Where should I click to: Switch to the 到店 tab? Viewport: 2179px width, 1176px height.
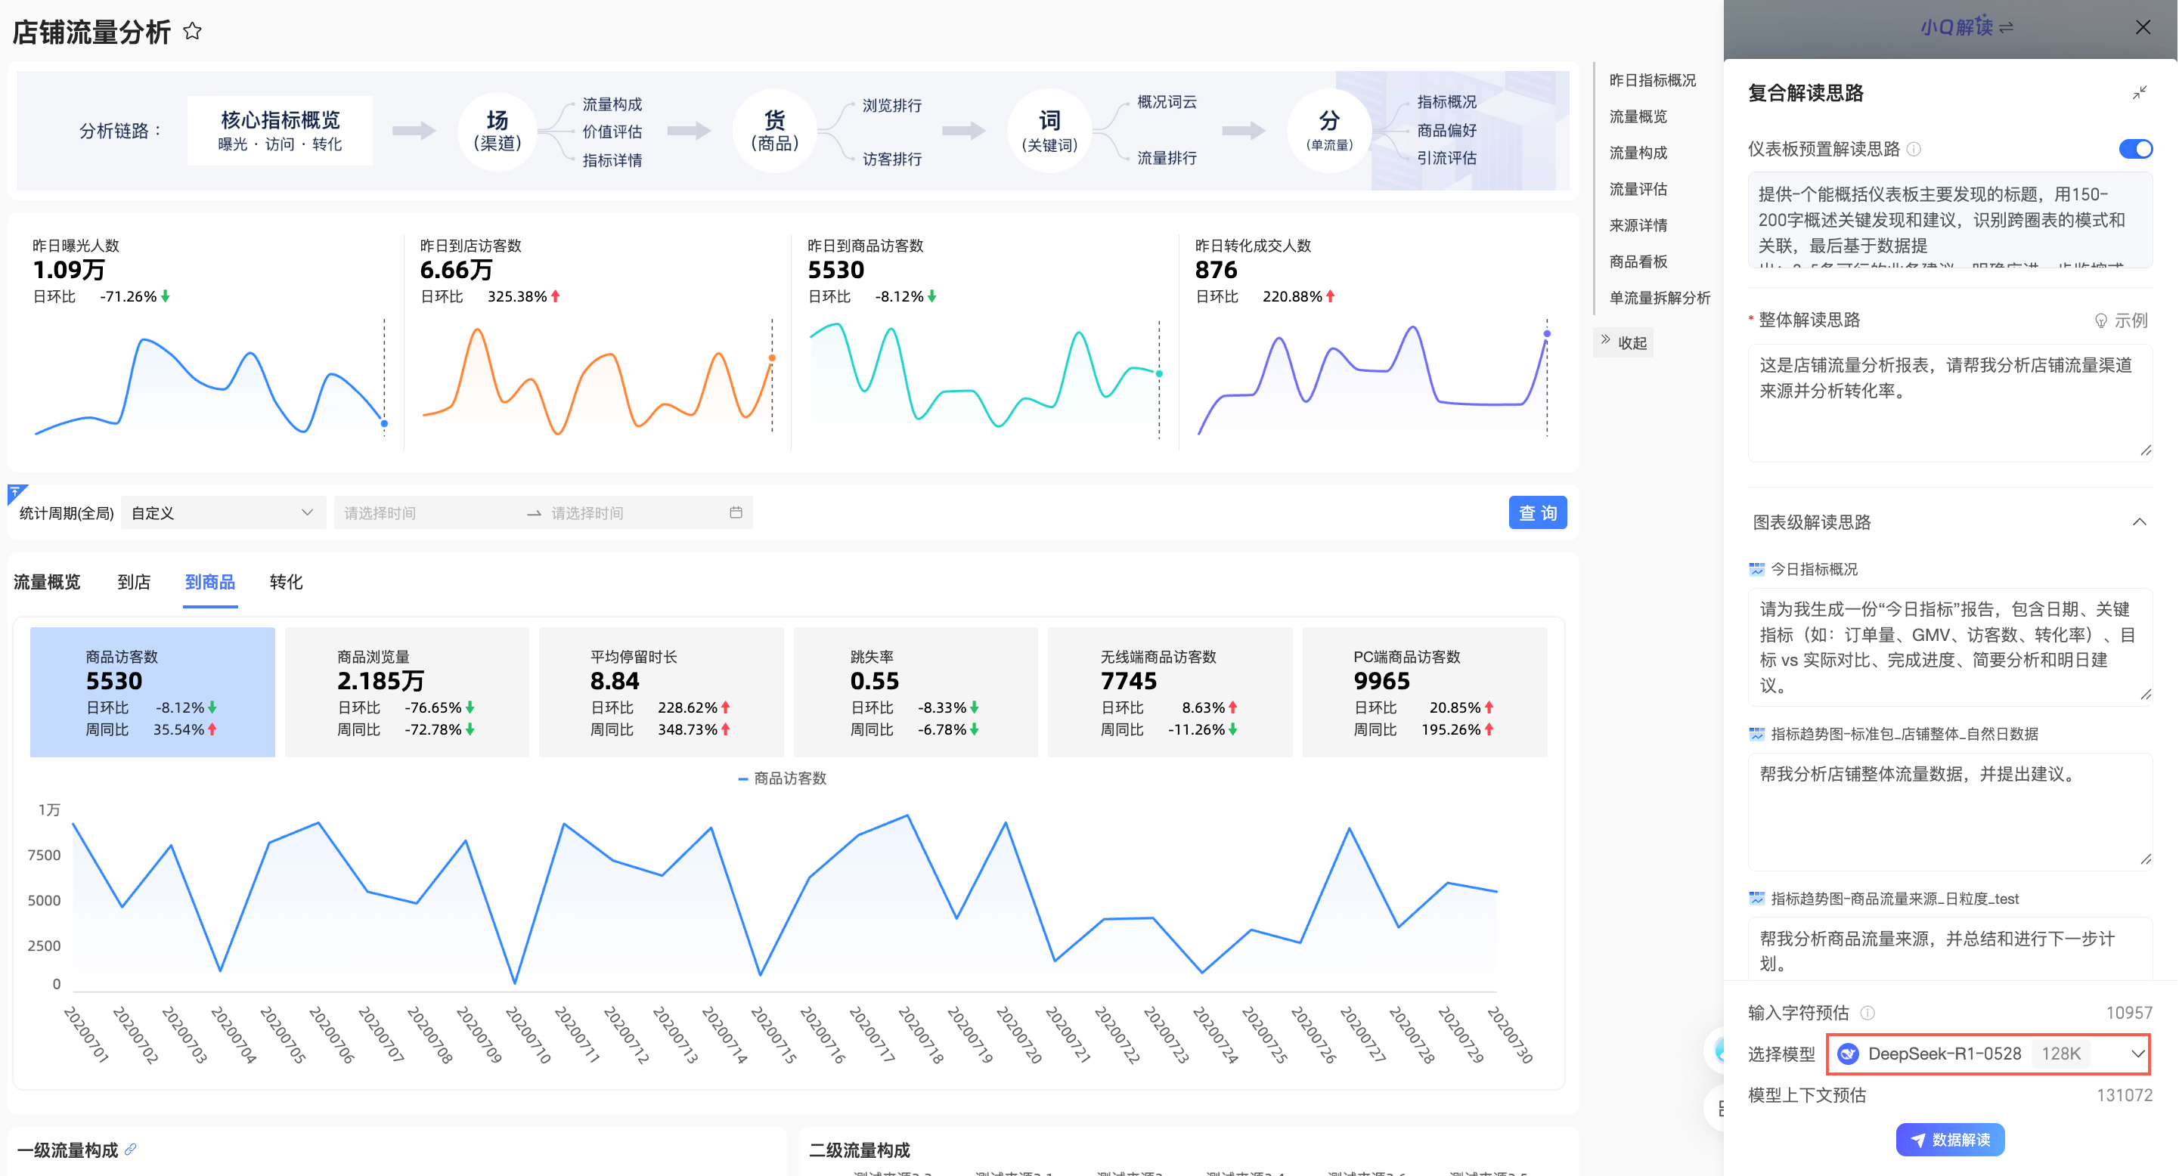click(134, 582)
